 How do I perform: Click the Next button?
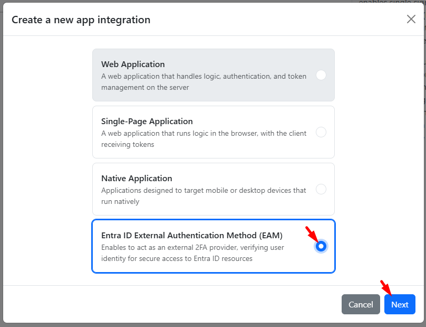click(x=400, y=304)
